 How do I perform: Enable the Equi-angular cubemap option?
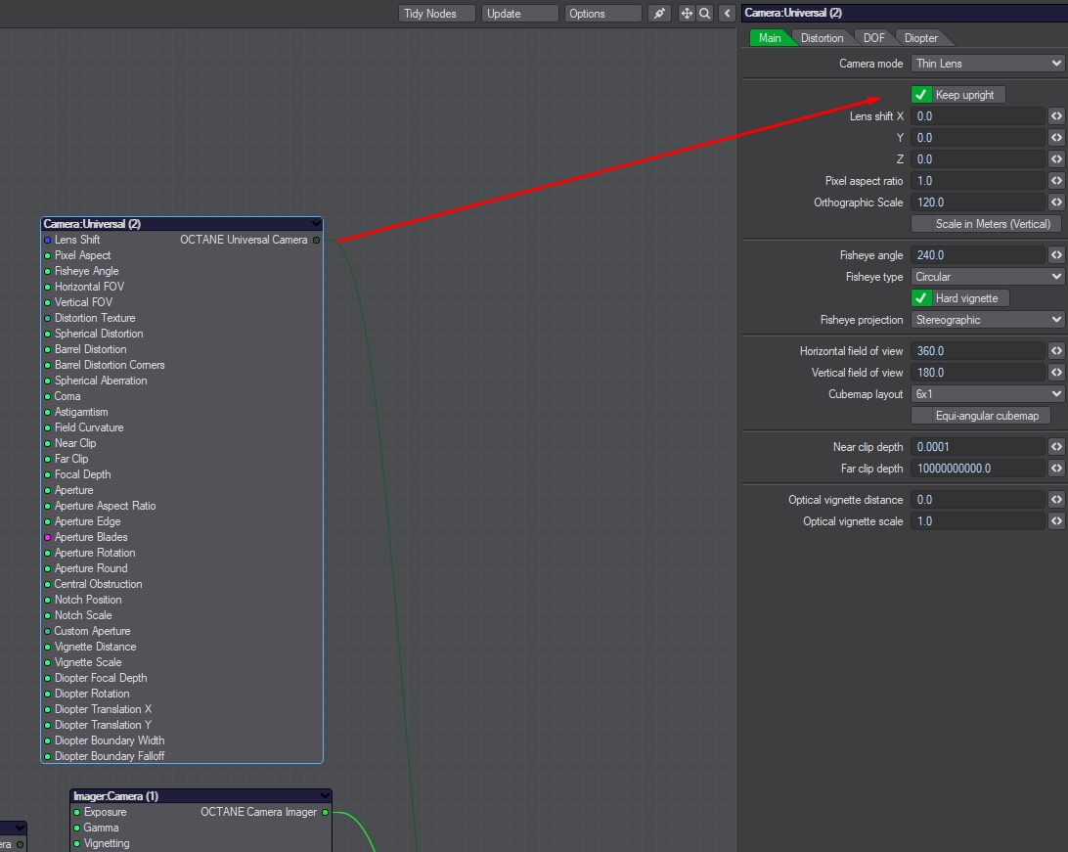point(981,416)
